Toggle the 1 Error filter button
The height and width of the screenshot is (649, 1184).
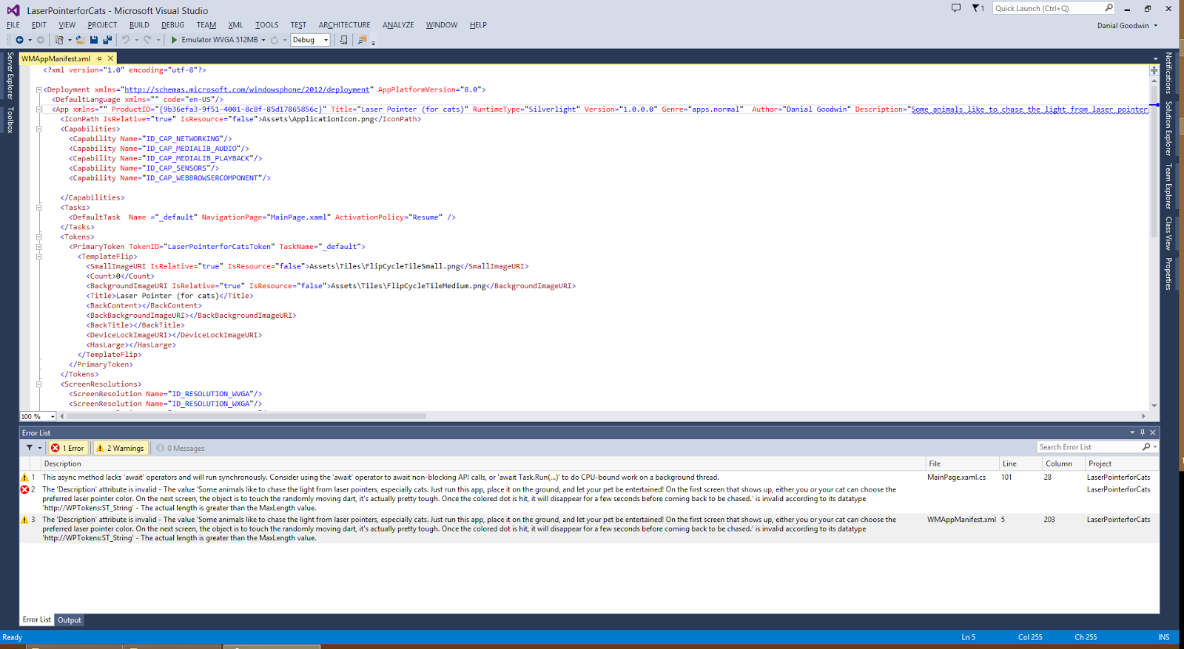pyautogui.click(x=68, y=448)
